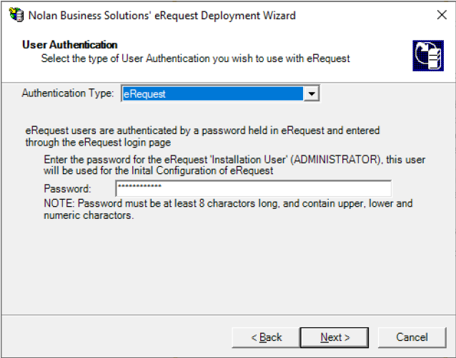Click the highlighted eRequest combo box value
The image size is (456, 358).
coord(212,94)
